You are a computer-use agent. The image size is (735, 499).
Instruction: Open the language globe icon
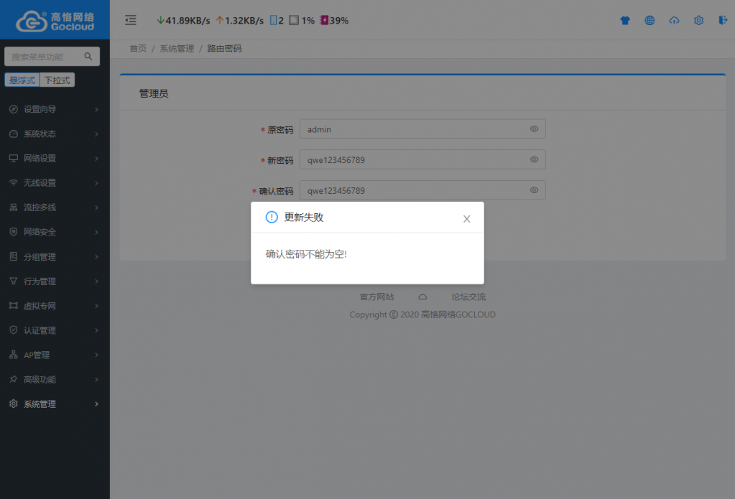point(650,20)
